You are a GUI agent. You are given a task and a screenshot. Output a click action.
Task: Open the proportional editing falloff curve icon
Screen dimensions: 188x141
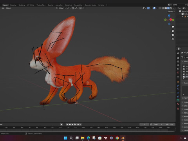tap(83, 8)
